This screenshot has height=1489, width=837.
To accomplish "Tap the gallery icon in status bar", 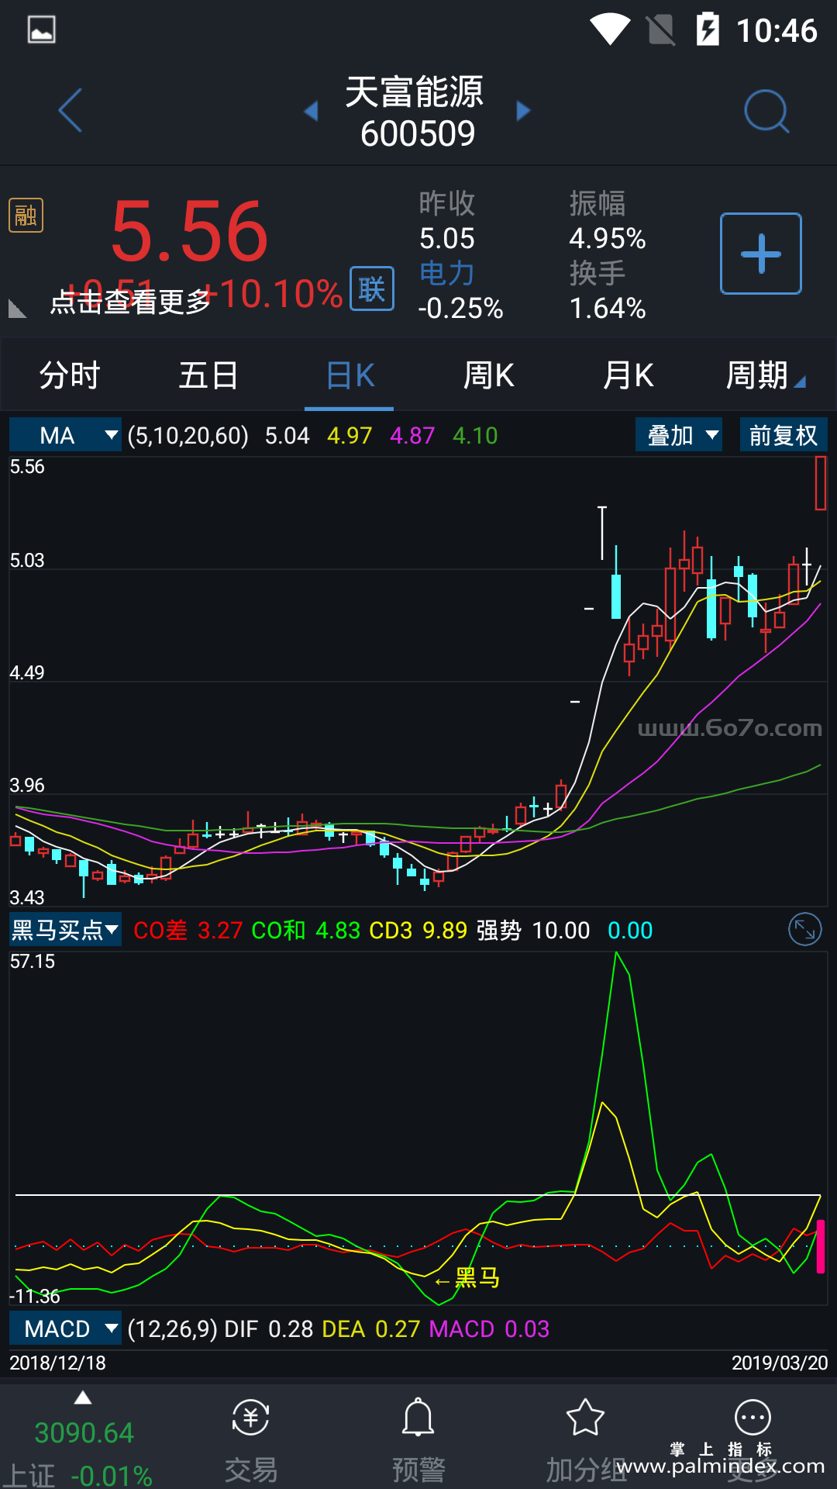I will (41, 30).
